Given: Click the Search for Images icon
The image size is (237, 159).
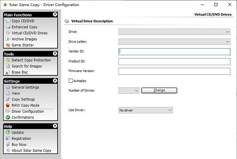Looking at the screenshot, I should point(8,66).
